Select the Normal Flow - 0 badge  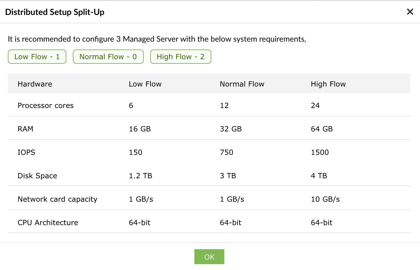pyautogui.click(x=108, y=57)
